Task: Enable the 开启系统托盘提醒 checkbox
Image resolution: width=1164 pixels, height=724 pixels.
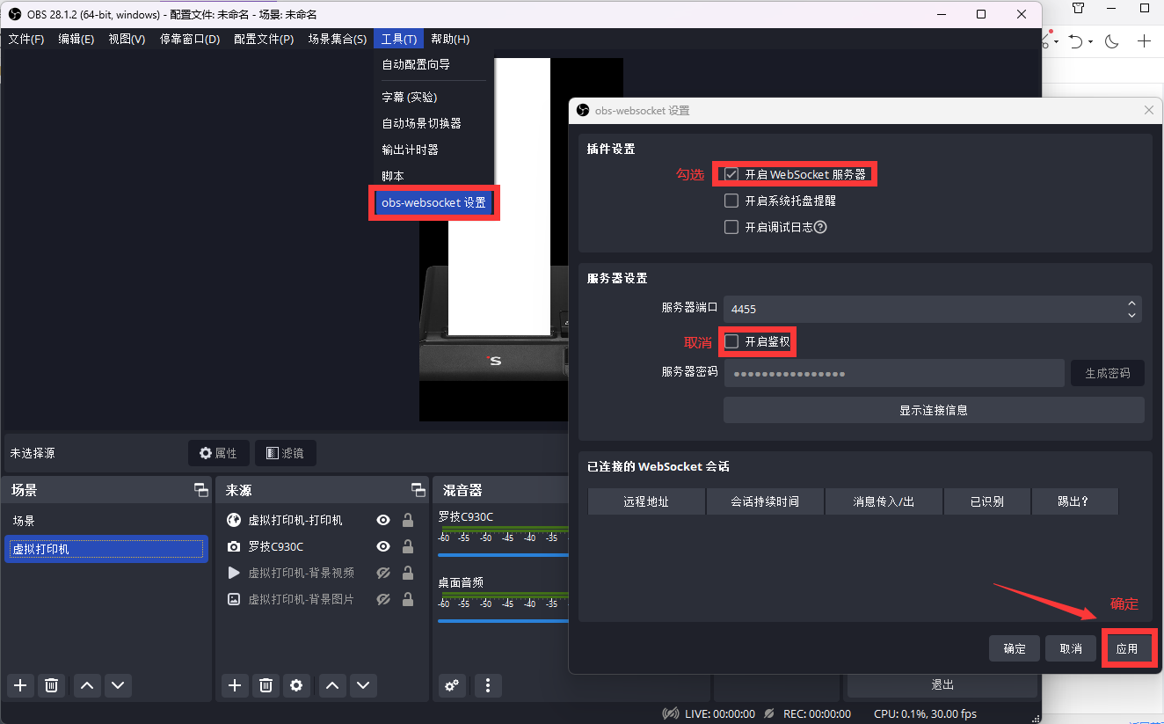Action: (x=731, y=201)
